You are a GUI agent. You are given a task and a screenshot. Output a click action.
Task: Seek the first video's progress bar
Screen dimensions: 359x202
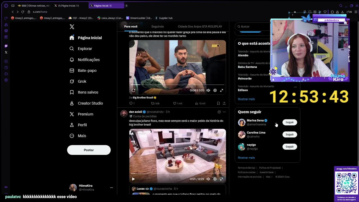pyautogui.click(x=178, y=84)
